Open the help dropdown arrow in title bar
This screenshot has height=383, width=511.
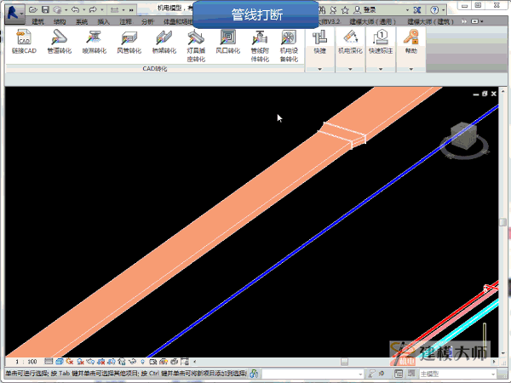(443, 10)
